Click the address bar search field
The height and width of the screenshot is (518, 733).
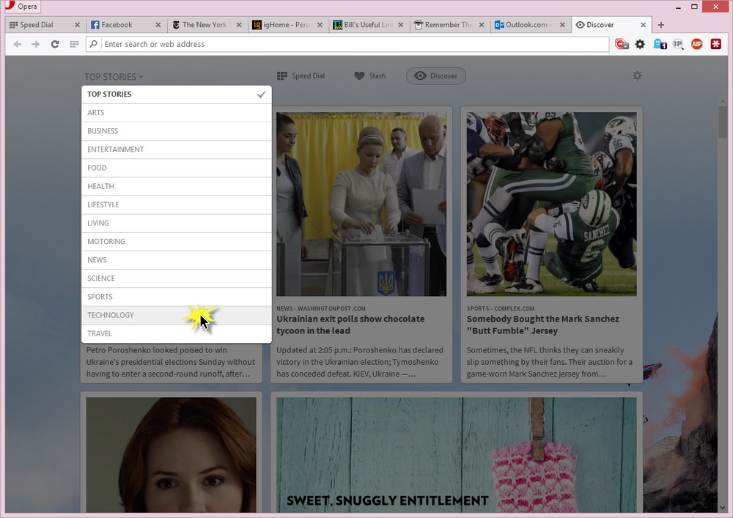(x=347, y=44)
